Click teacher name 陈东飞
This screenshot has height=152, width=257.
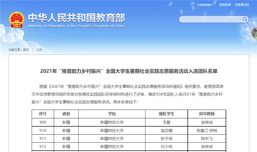click(207, 138)
